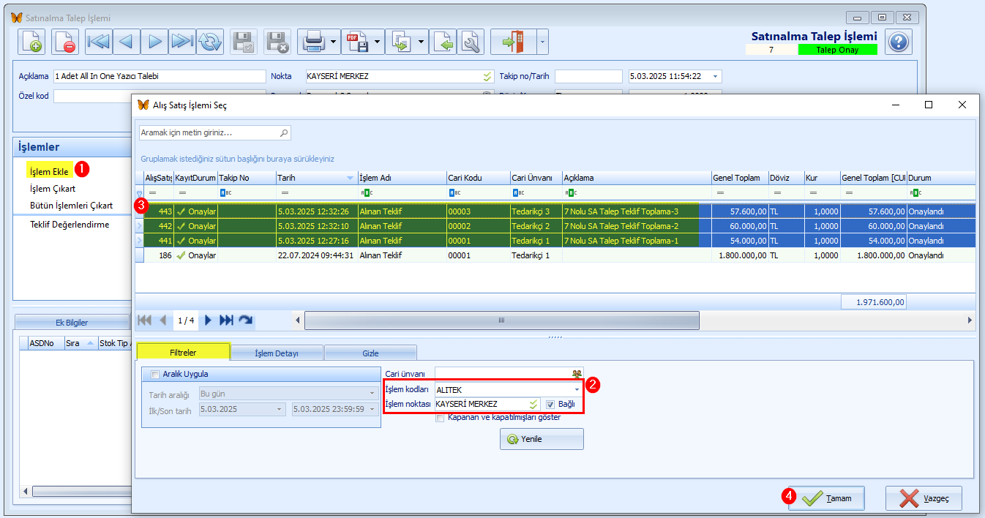Uncheck the Bağlı checkbox
This screenshot has width=985, height=518.
coord(550,404)
